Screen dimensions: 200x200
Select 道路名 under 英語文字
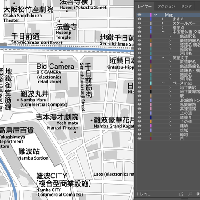point(190,70)
